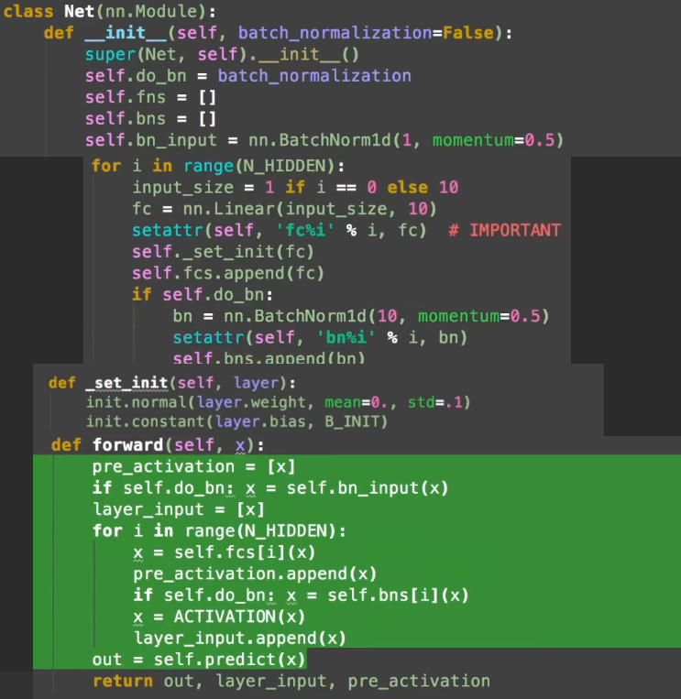Click 'layer_input.append(x)' line
Viewport: 681px width, 699px height.
[240, 638]
